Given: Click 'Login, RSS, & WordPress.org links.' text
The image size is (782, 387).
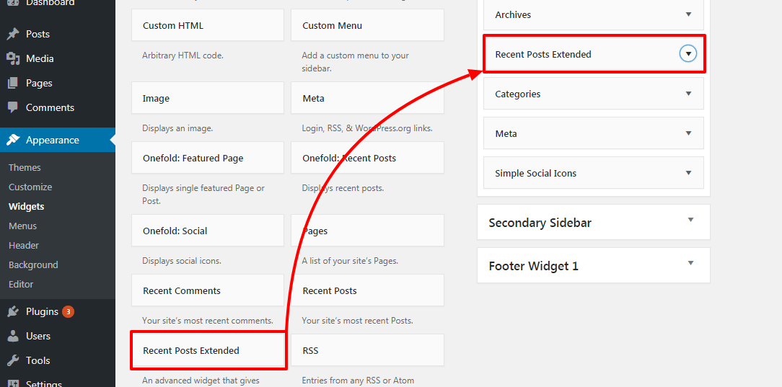Looking at the screenshot, I should pos(367,128).
